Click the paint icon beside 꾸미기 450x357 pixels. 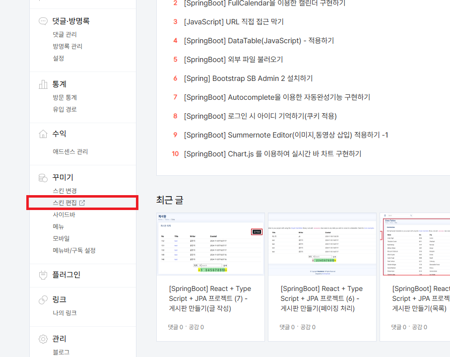[43, 178]
